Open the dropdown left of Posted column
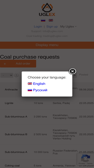Viewport: 94px width, 168px height. tap(75, 75)
